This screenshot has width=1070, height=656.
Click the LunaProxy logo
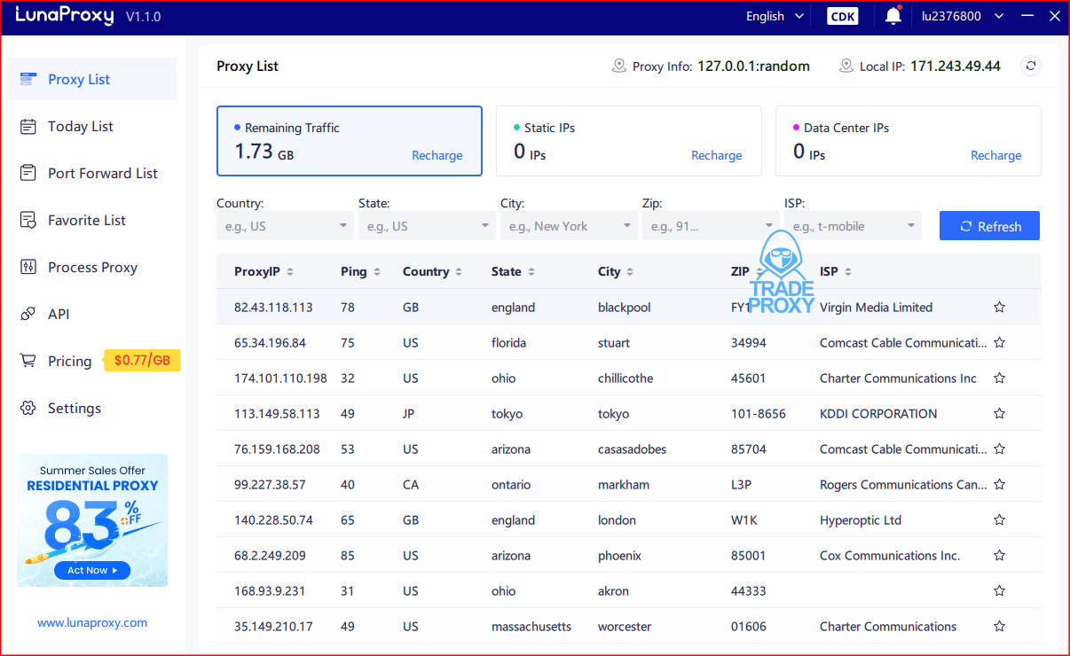pos(65,16)
